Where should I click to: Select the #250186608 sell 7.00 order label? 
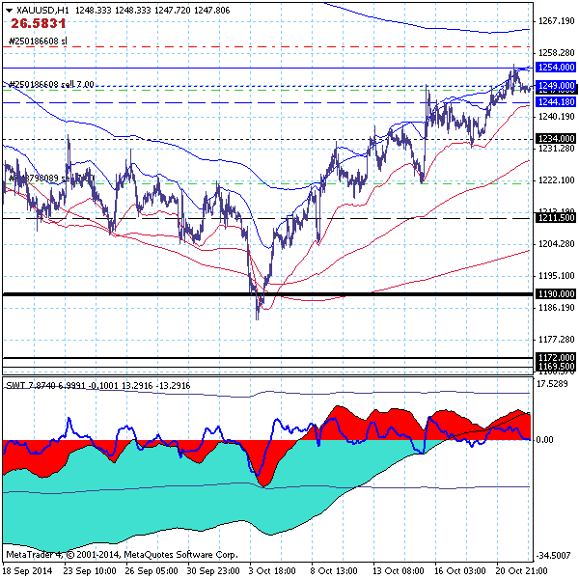51,85
